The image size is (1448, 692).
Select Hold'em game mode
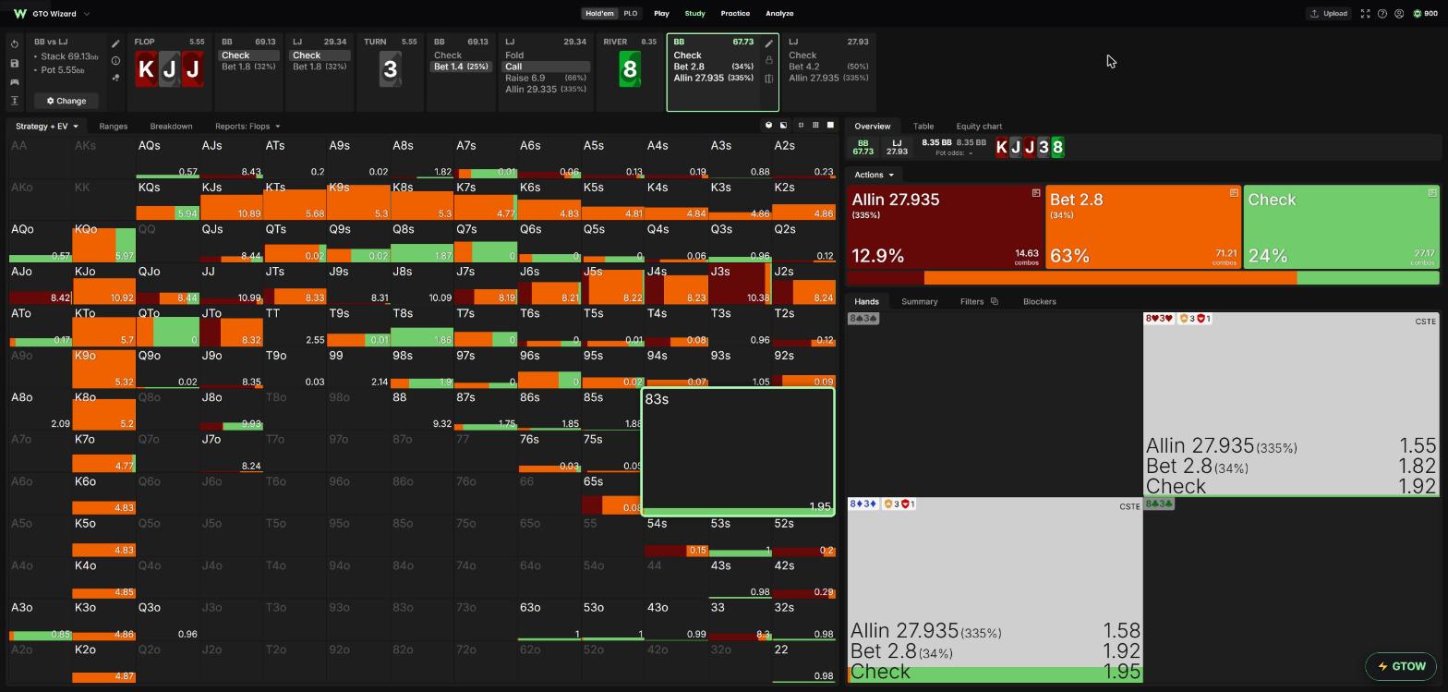tap(599, 14)
